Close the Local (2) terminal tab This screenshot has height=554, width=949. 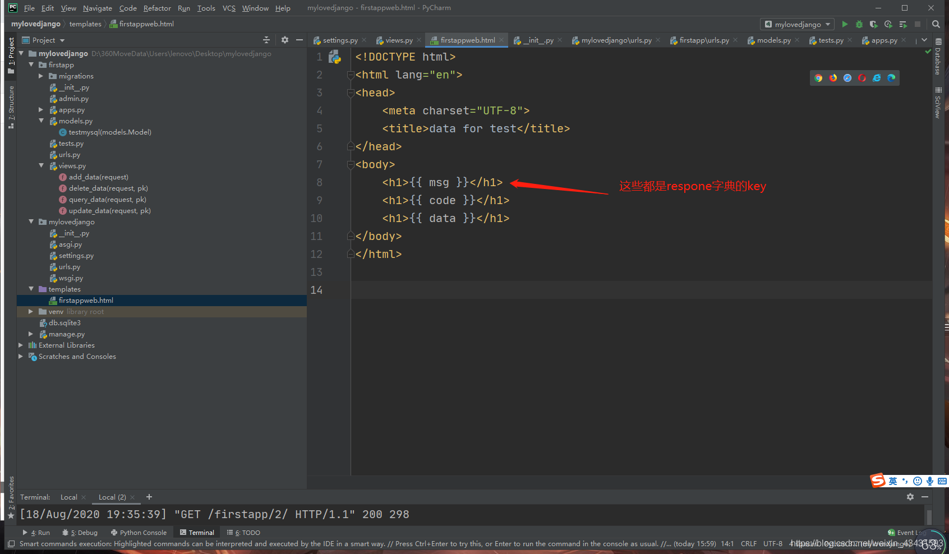tap(132, 497)
